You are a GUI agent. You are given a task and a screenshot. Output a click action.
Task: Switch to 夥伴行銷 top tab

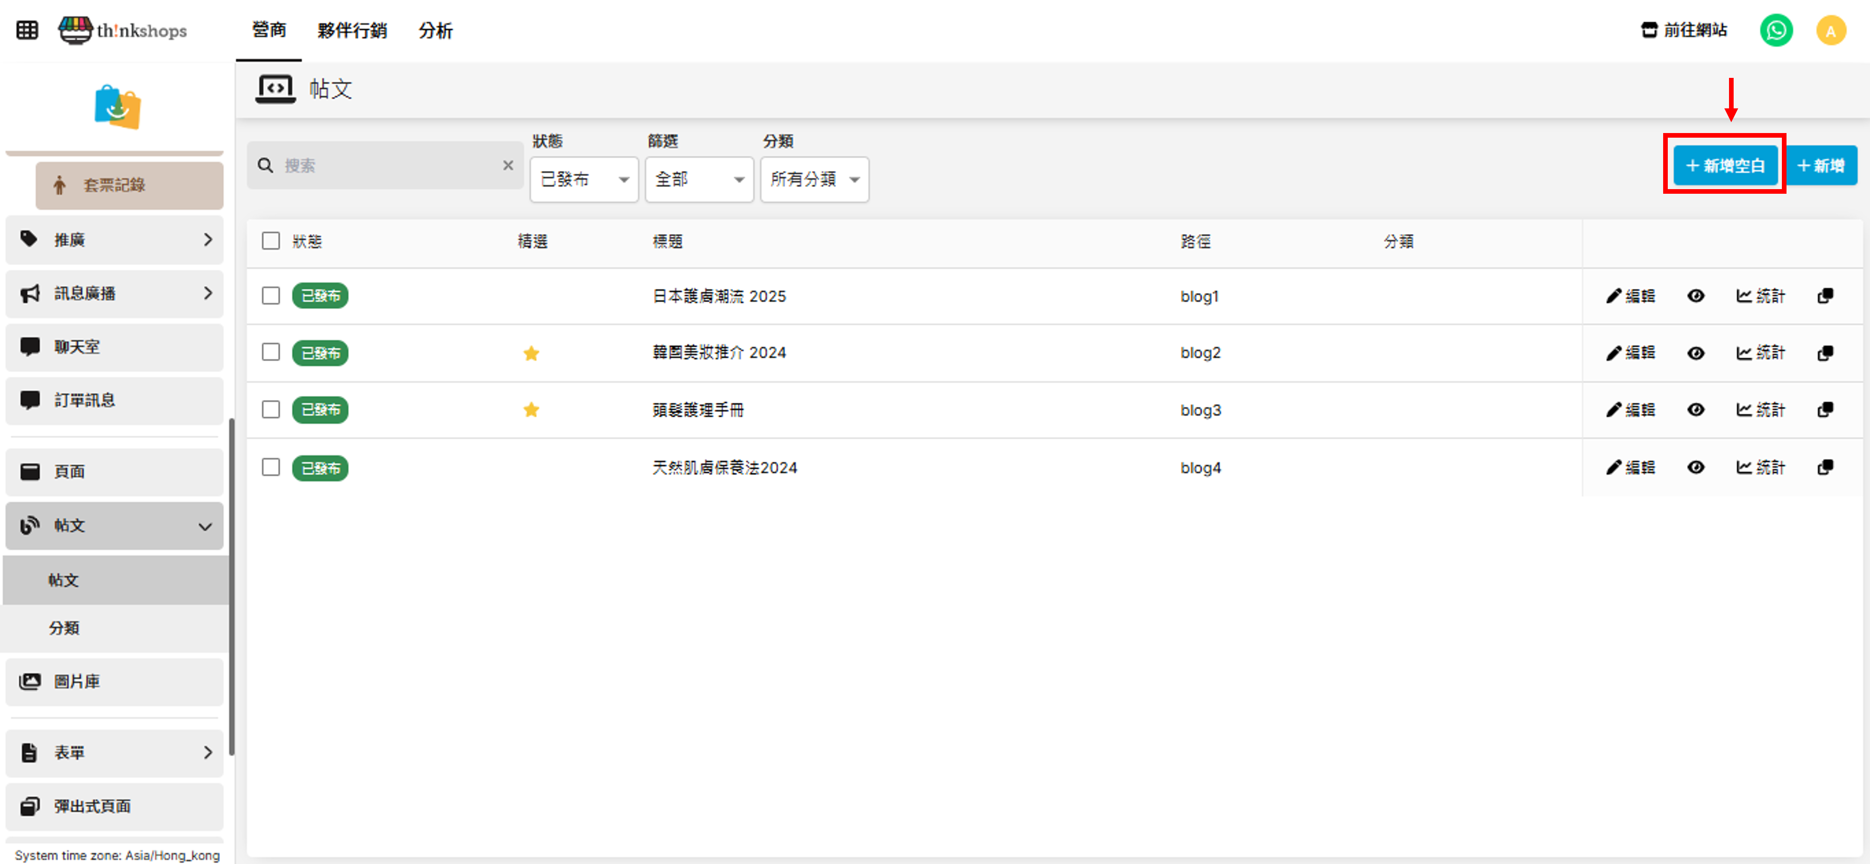(x=352, y=31)
